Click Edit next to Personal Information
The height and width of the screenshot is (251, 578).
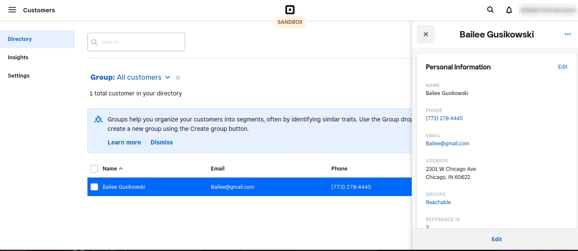point(563,67)
